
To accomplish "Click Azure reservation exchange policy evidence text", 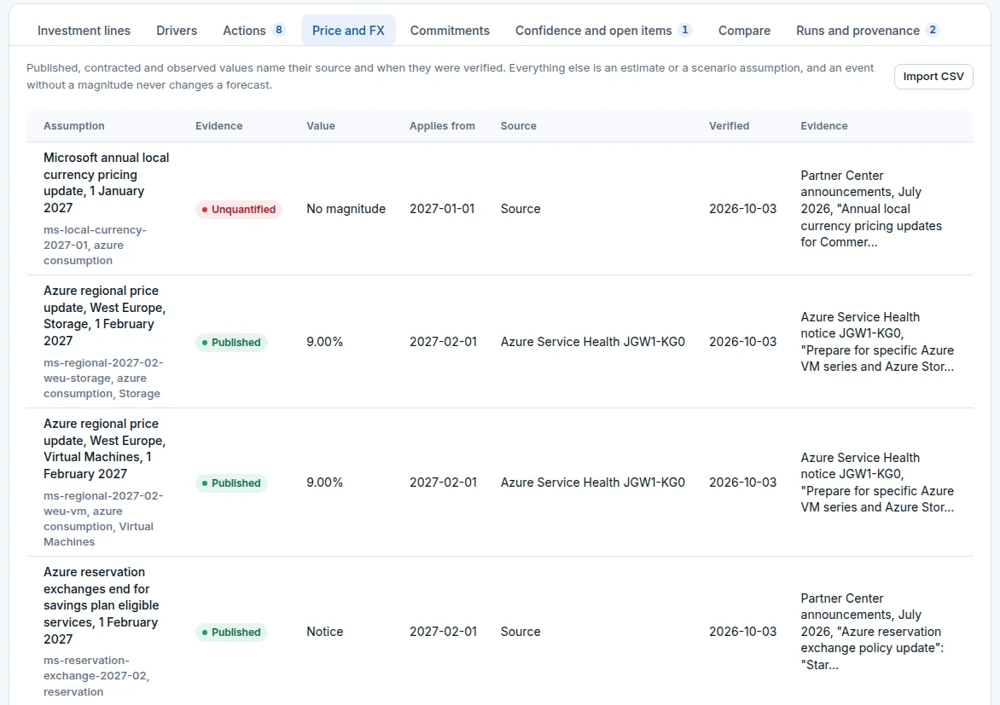I will [871, 632].
